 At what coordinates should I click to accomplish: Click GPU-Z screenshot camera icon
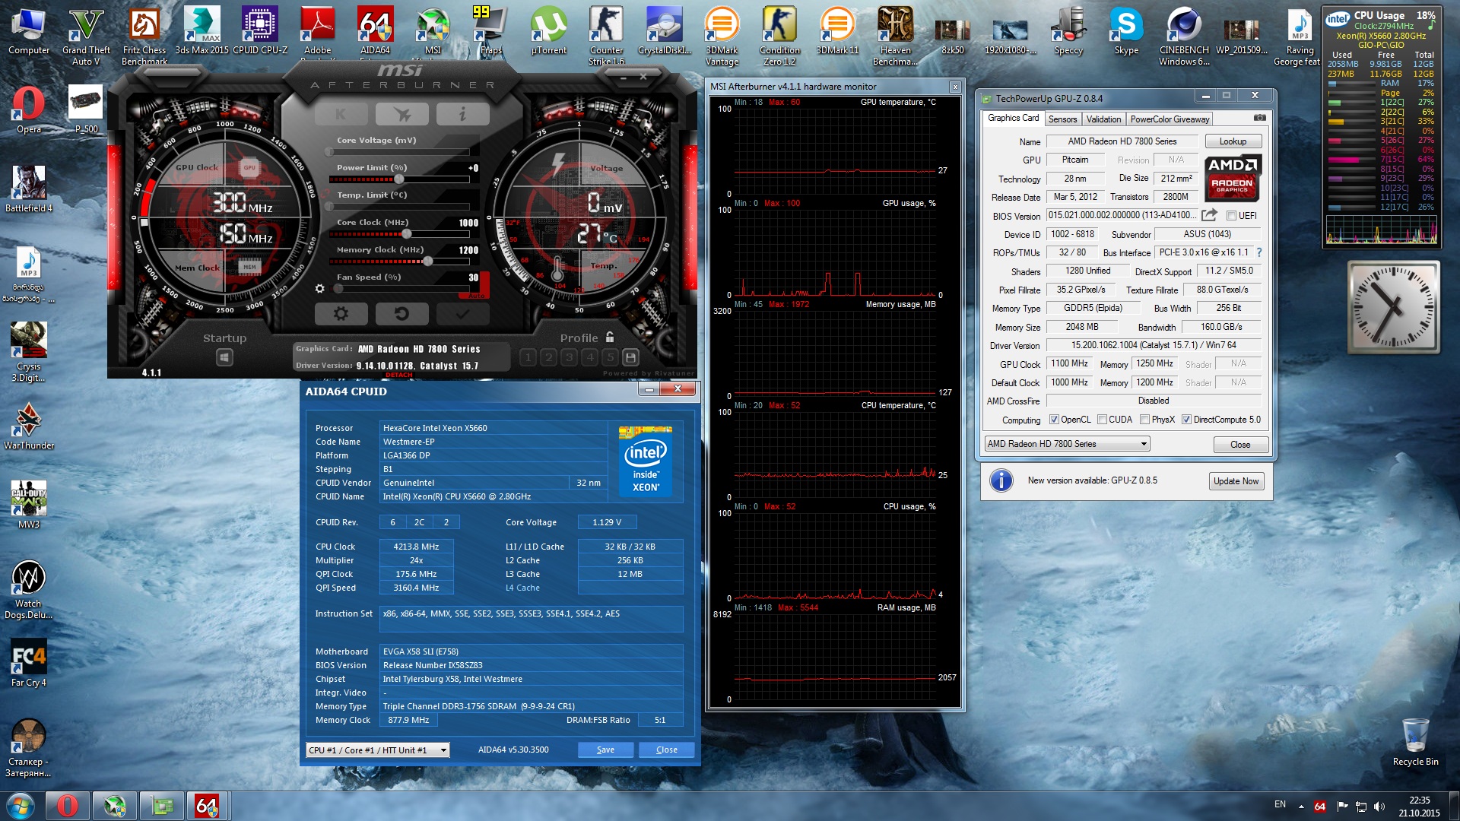click(1260, 118)
